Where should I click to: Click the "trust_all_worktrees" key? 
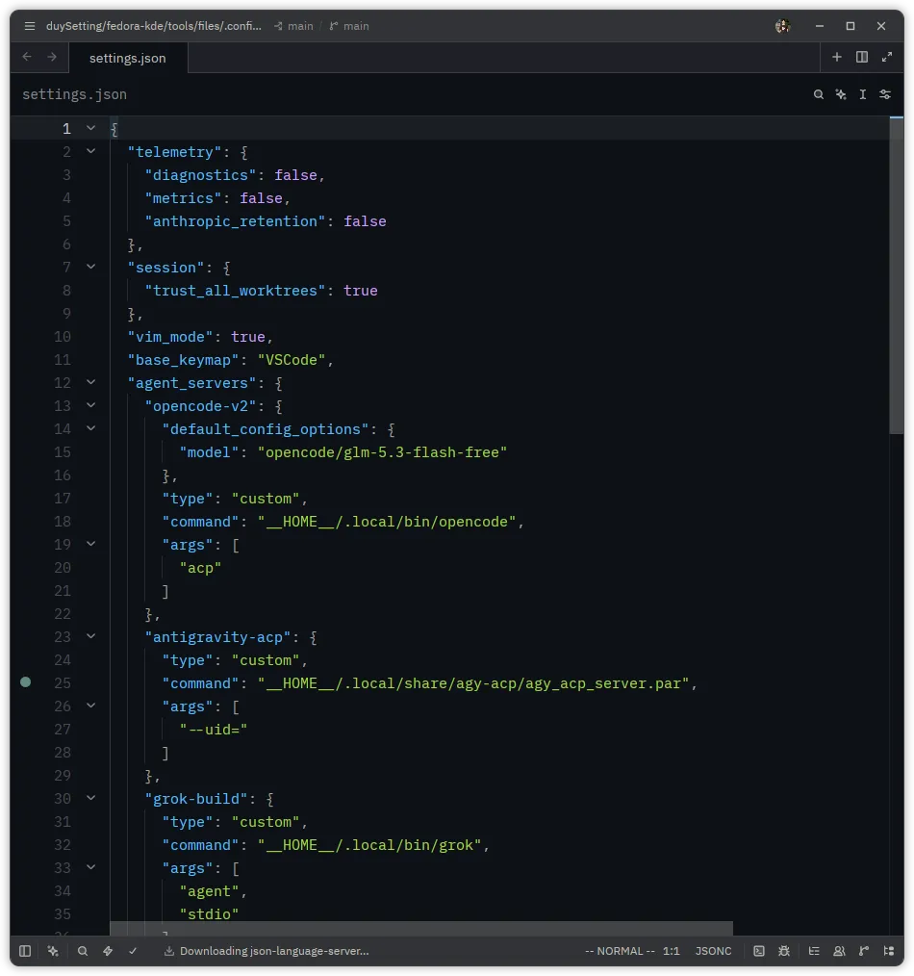point(235,291)
